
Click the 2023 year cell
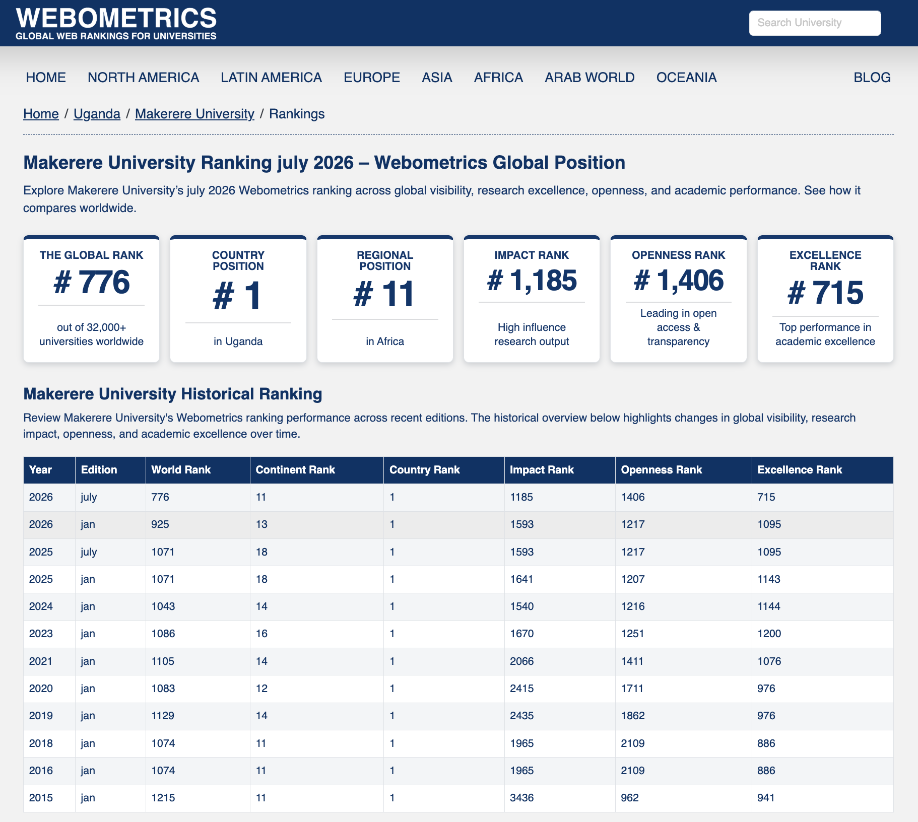pos(49,634)
